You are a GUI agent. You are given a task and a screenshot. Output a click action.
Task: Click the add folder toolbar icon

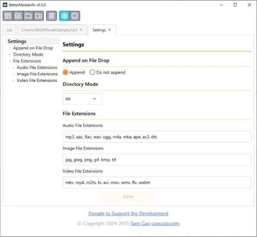click(x=39, y=16)
